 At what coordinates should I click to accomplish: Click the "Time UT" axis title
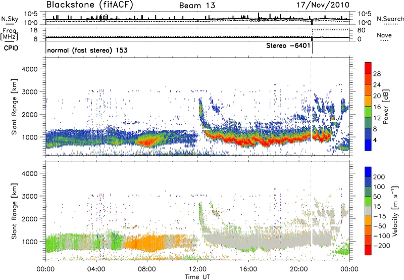pos(197,277)
